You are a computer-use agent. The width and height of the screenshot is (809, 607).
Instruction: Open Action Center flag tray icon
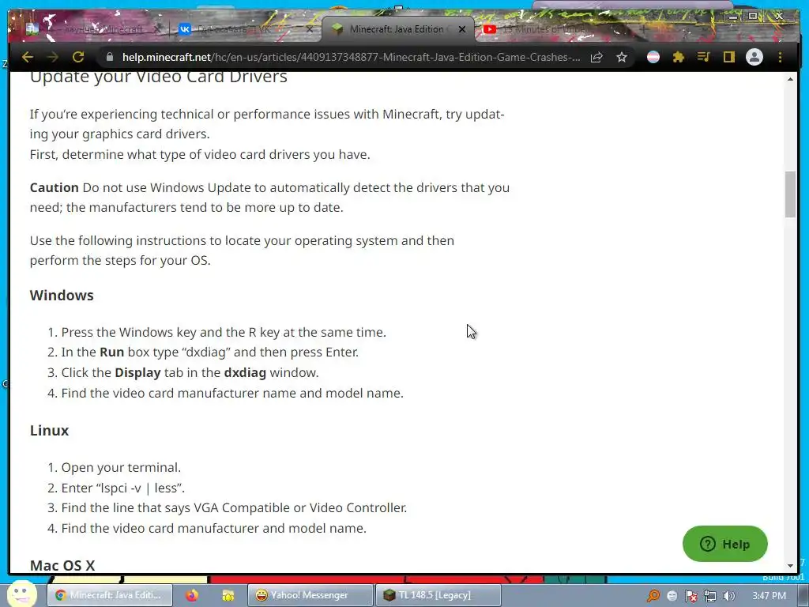[691, 596]
